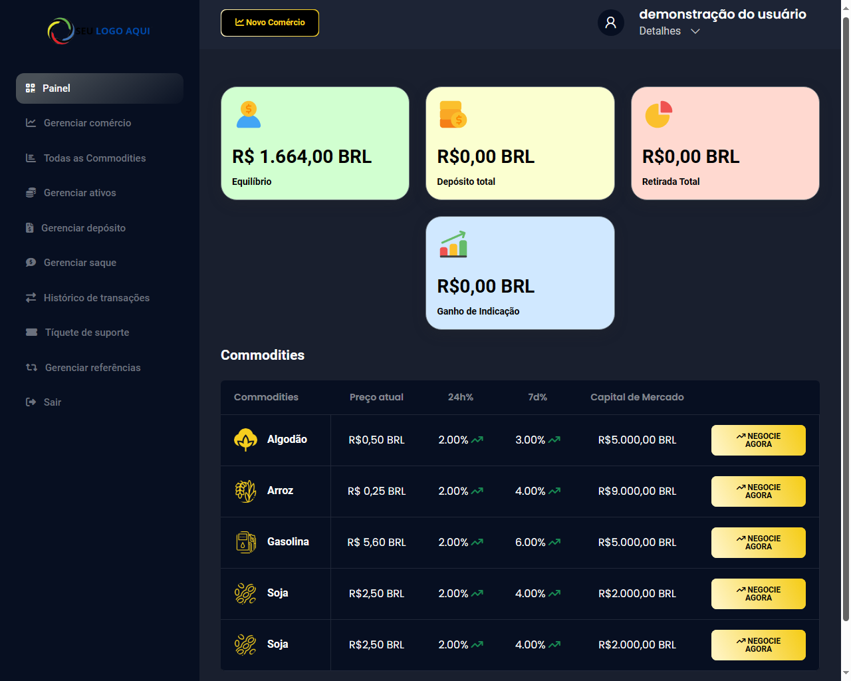Click the rice plant icon for Arroz

(x=245, y=491)
